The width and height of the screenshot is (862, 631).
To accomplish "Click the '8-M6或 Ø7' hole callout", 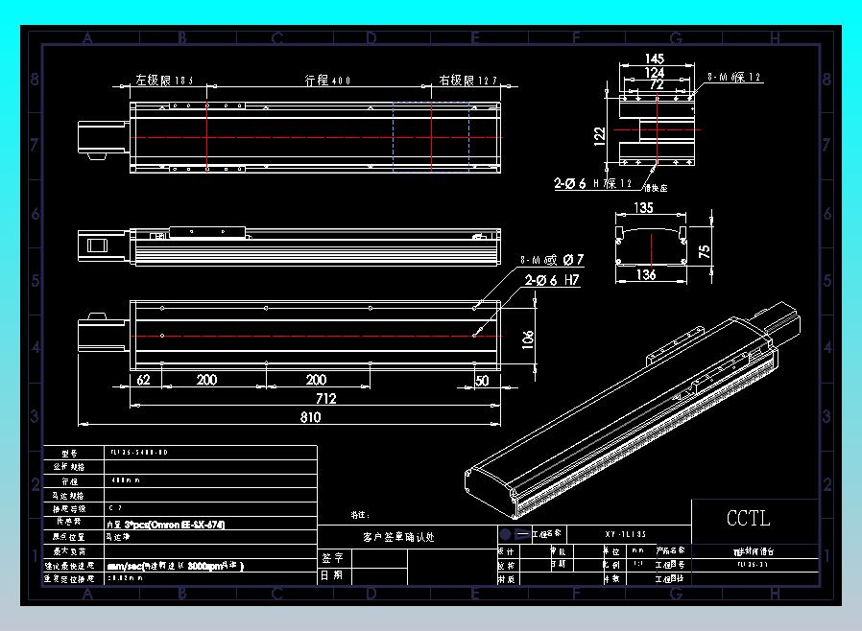I will click(x=552, y=259).
